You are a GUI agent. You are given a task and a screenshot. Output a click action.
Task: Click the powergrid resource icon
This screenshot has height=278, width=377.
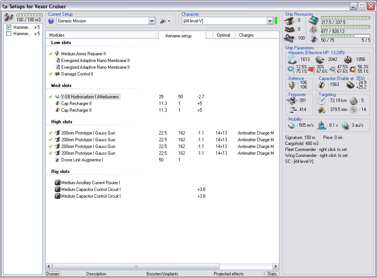coord(313,30)
